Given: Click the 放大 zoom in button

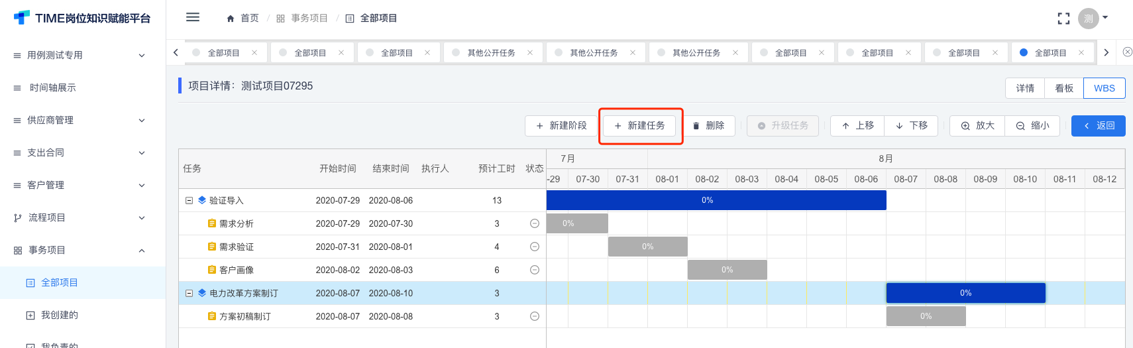Looking at the screenshot, I should tap(977, 126).
